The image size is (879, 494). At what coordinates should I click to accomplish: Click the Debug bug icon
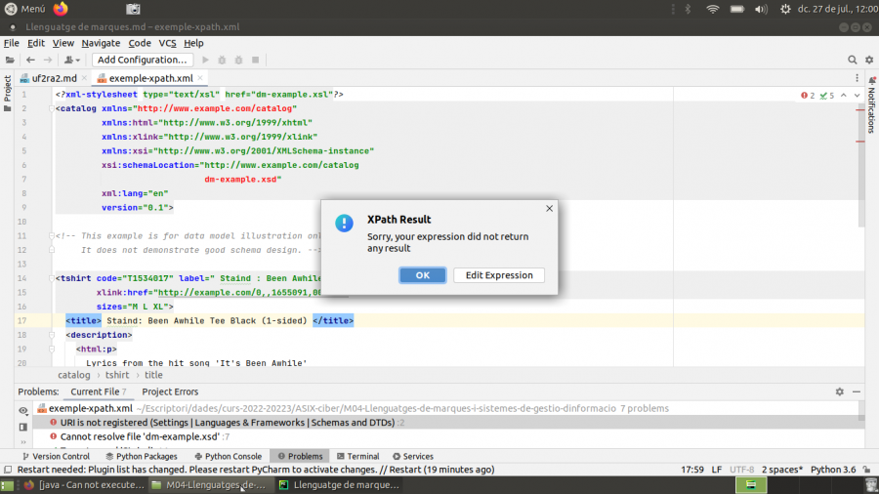(x=222, y=60)
